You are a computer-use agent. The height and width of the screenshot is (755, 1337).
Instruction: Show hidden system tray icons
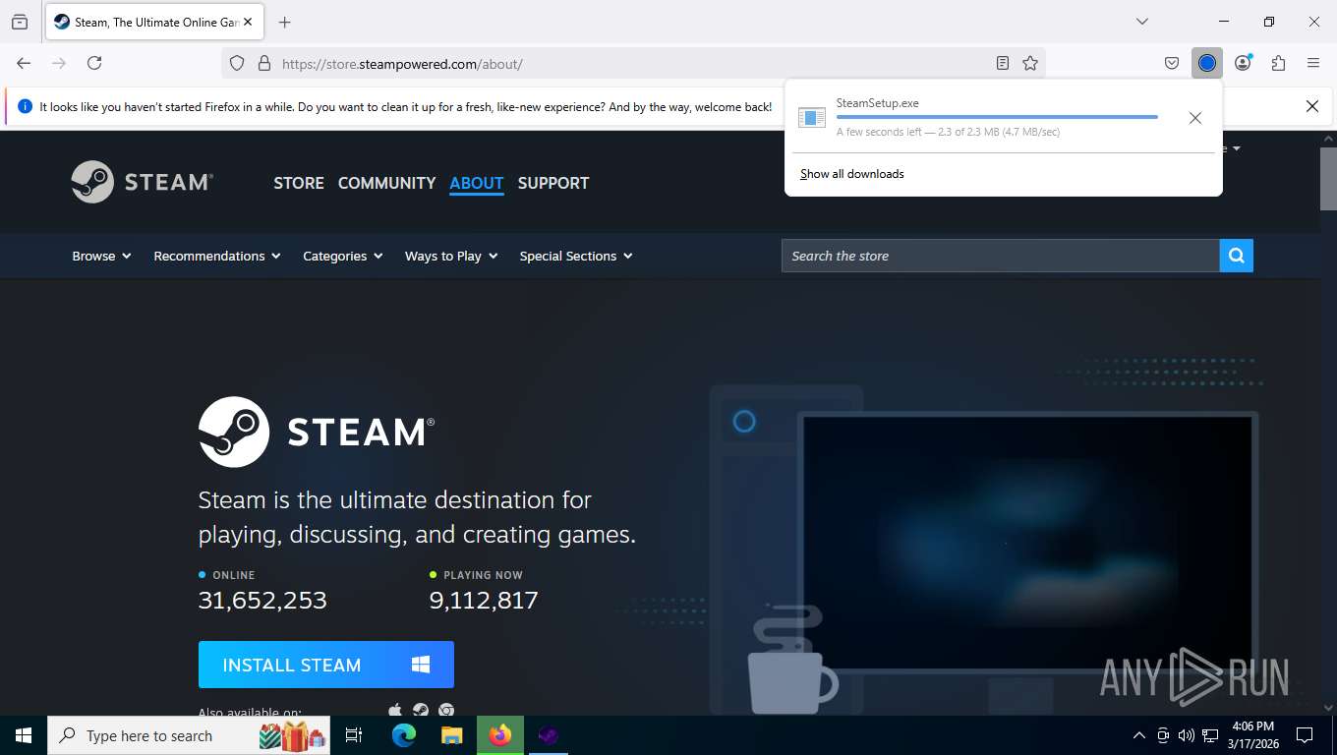[1139, 735]
